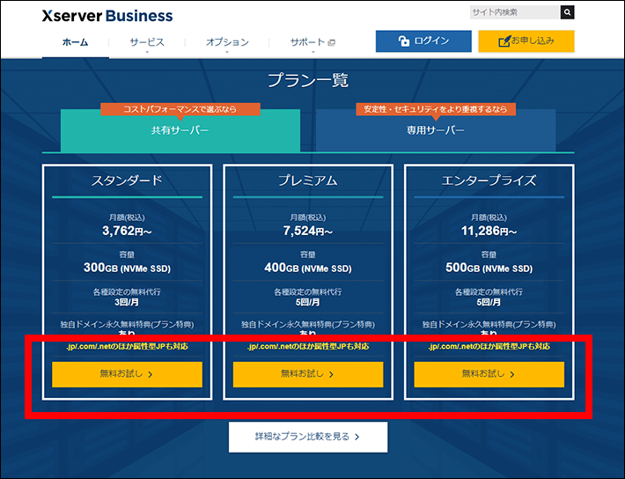Click the search magnifier icon
Image resolution: width=625 pixels, height=479 pixels.
click(x=567, y=12)
